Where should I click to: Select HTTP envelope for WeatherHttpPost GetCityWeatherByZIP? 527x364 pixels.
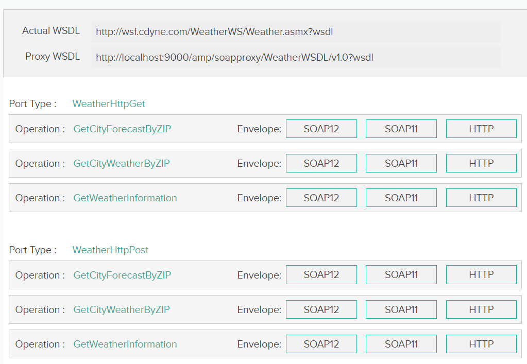[x=481, y=309]
